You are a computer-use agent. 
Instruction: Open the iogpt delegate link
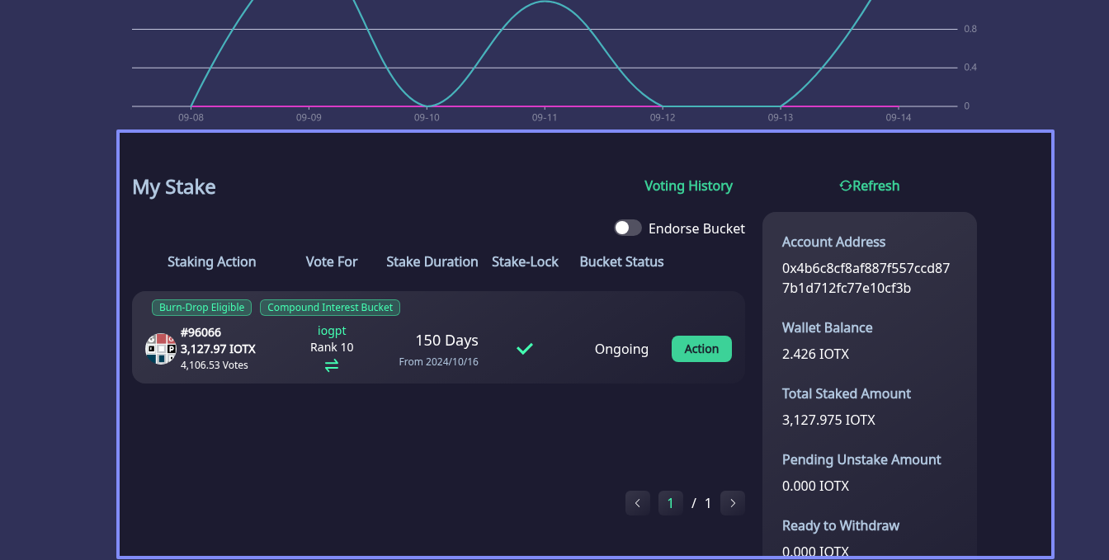click(x=332, y=331)
